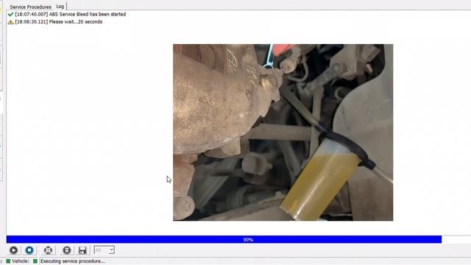Click the 'Vehicle:' status bar label
471x265 pixels.
21,261
